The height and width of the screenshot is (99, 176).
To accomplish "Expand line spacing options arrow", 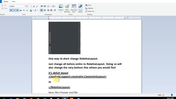I will 55,6.
